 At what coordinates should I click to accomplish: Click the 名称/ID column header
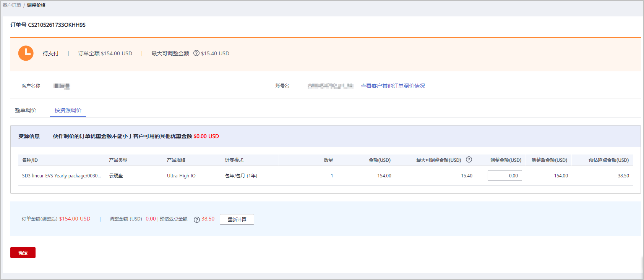point(30,160)
